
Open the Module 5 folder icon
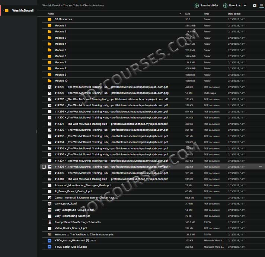point(50,50)
